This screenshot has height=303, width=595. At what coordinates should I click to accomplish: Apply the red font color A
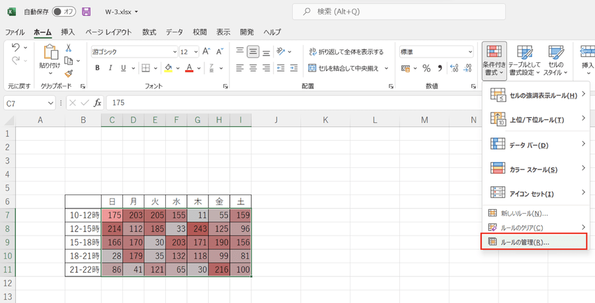click(x=190, y=68)
